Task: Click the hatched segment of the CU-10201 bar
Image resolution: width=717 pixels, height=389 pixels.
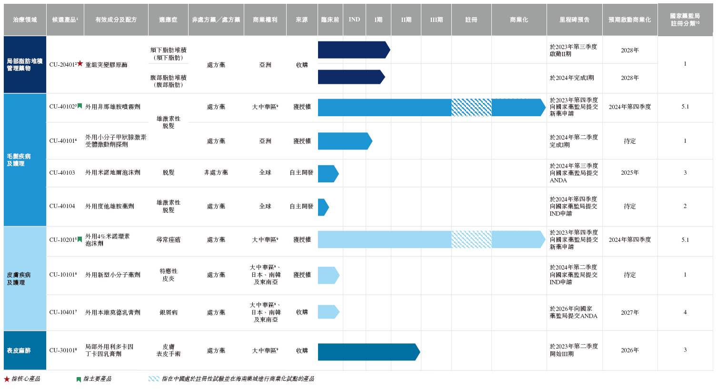Action: click(x=471, y=239)
